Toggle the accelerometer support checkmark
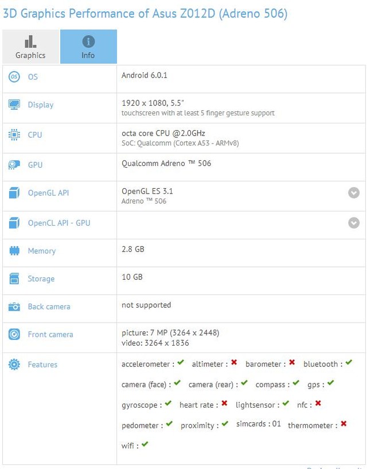Viewport: 367px width, 469px height. (x=179, y=363)
